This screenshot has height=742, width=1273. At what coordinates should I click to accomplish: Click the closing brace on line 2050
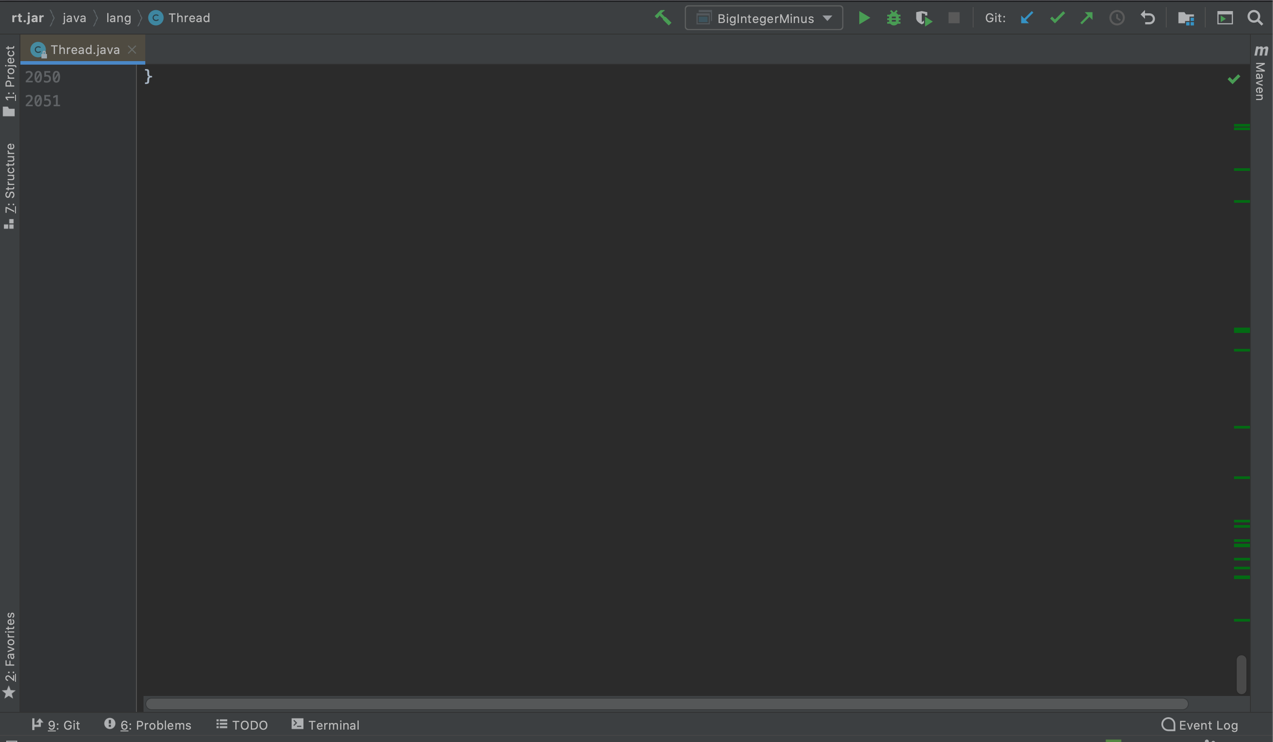148,77
